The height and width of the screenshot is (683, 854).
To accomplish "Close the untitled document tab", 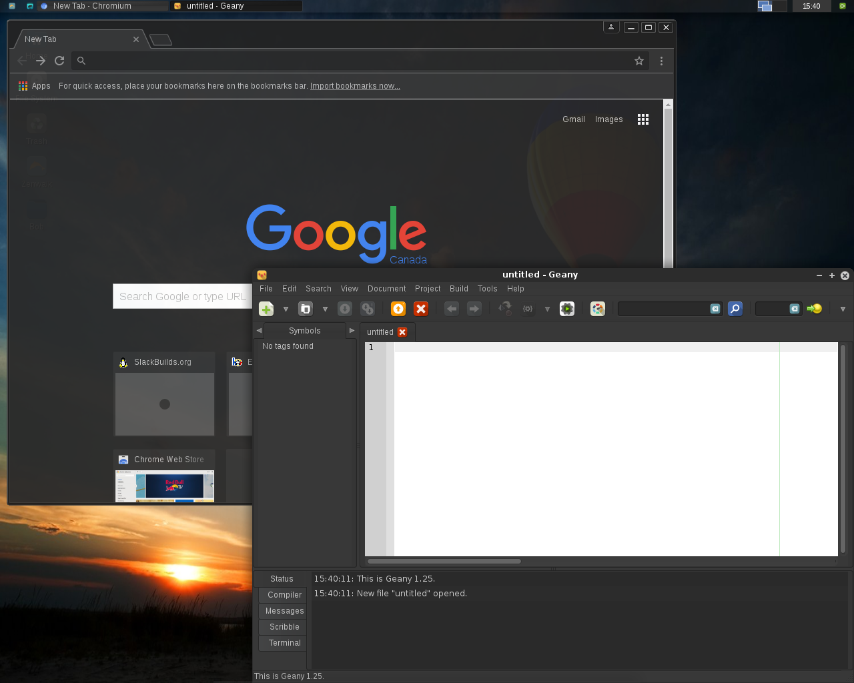I will [402, 332].
